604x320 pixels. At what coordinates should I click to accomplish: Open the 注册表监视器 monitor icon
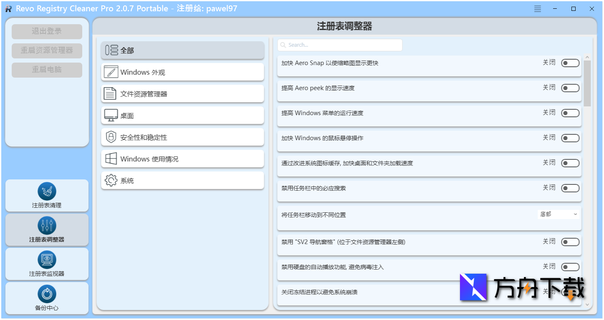[x=46, y=259]
